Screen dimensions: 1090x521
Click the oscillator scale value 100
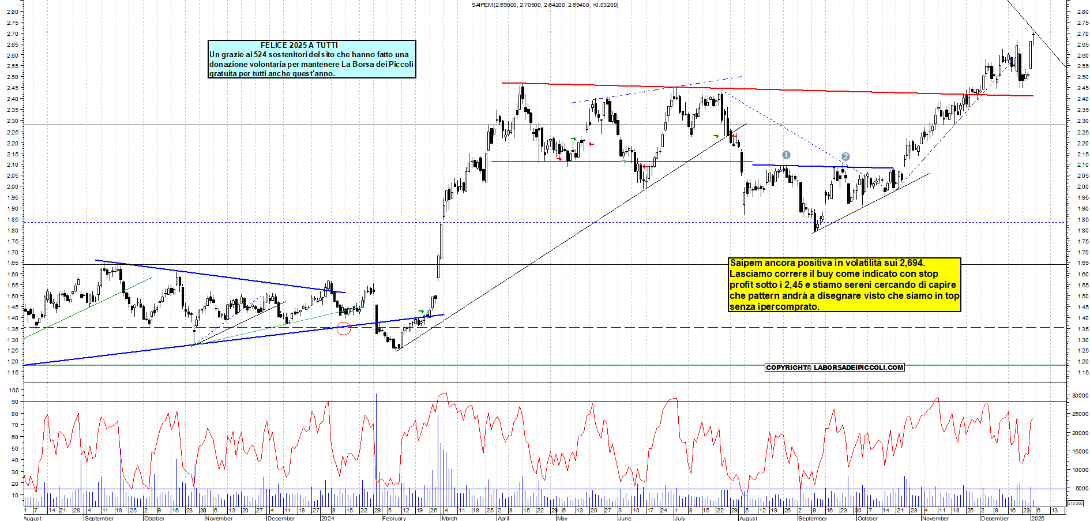(x=14, y=390)
